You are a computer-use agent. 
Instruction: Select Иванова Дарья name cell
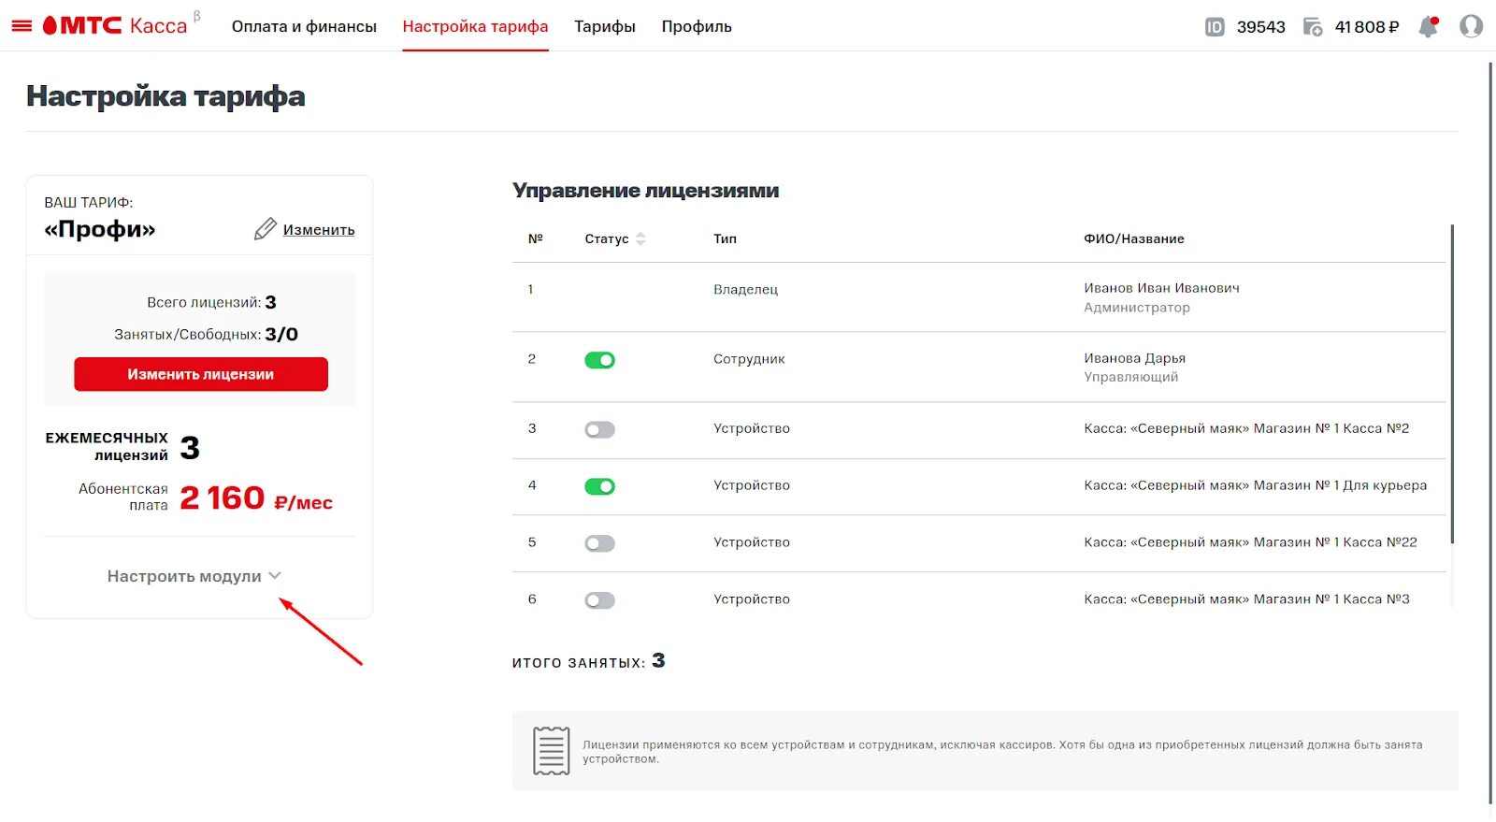[x=1135, y=358]
